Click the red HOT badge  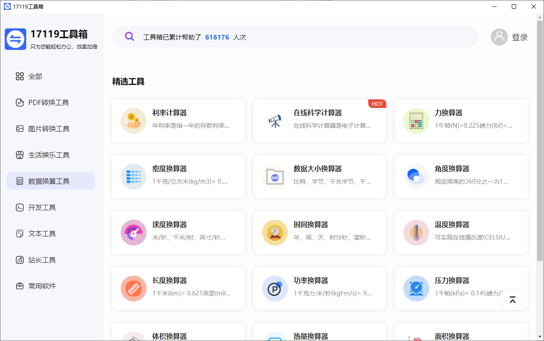pyautogui.click(x=377, y=104)
